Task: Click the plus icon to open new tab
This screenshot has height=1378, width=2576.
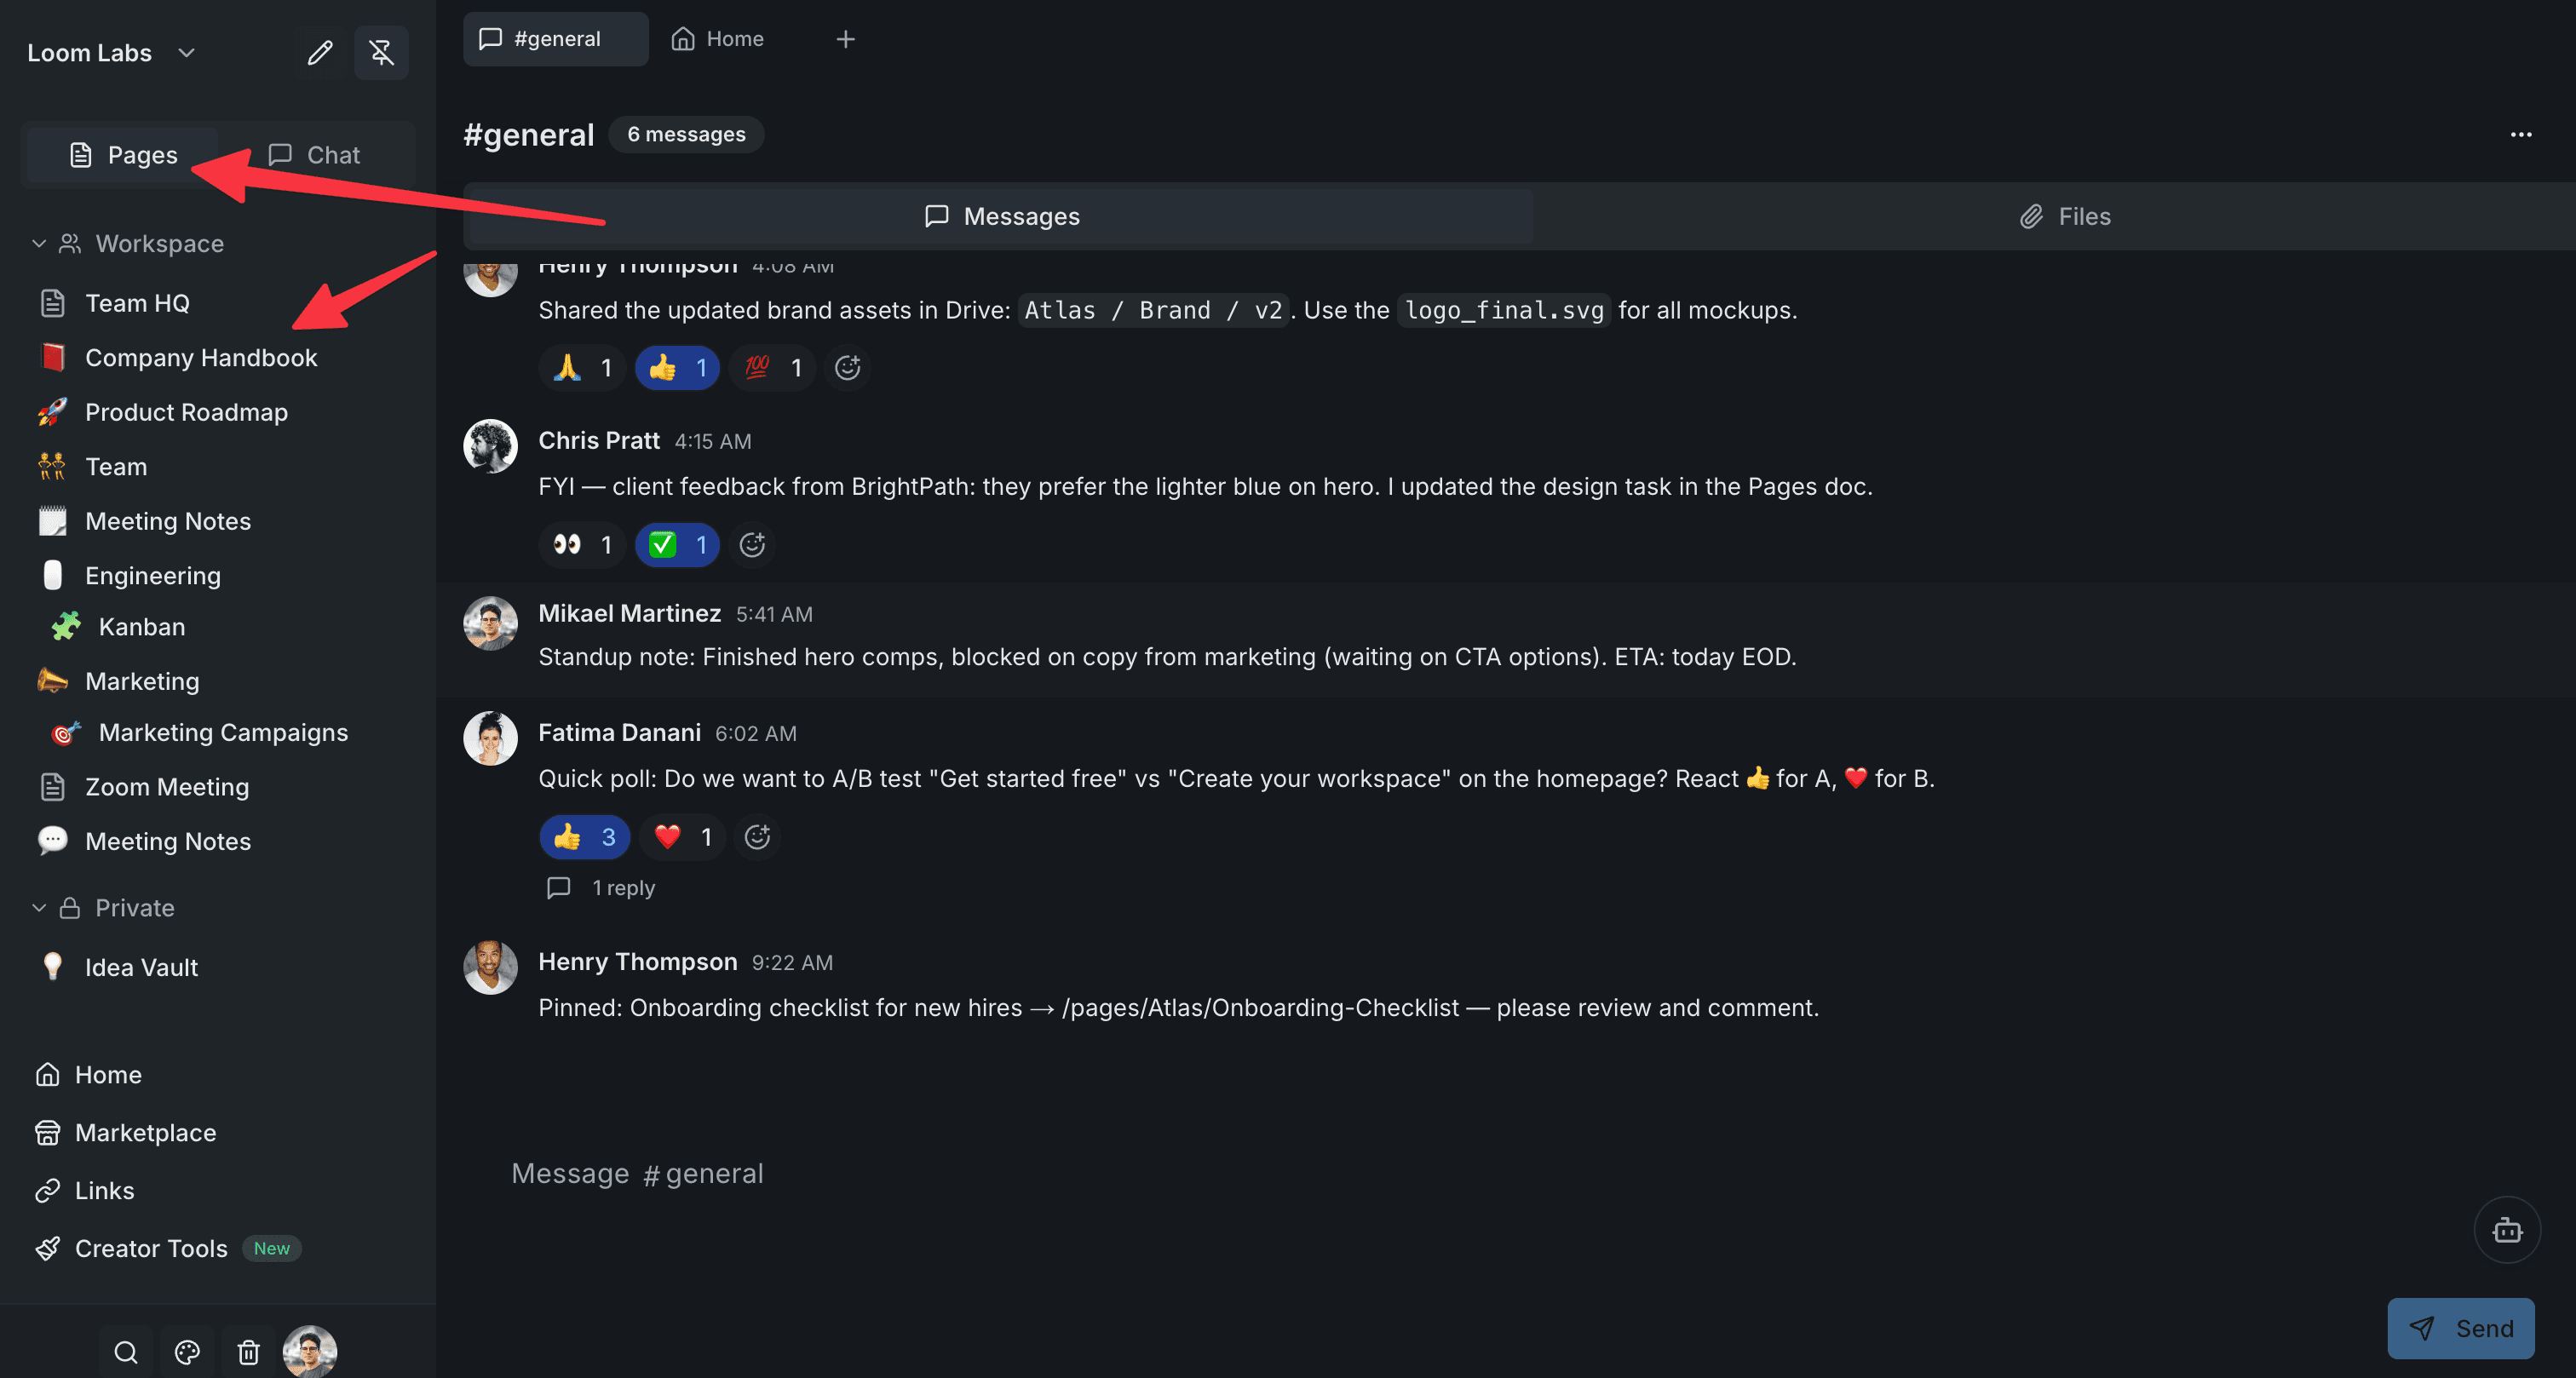Action: click(x=845, y=39)
